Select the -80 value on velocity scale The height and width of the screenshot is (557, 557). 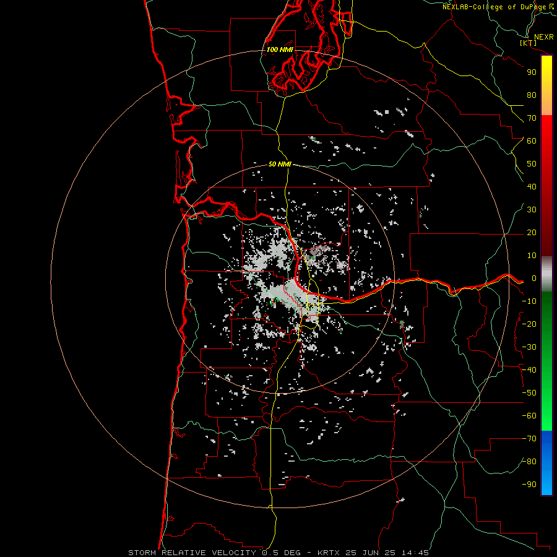529,462
